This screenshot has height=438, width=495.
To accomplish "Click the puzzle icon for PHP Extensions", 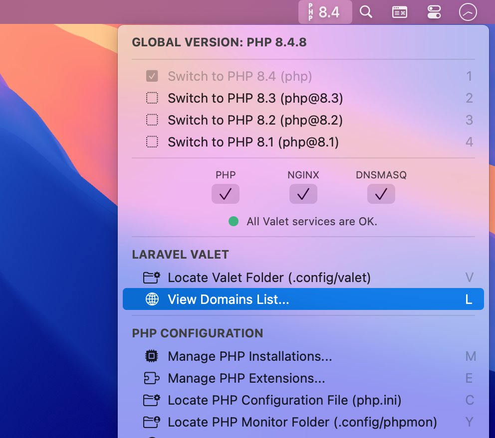I will (x=152, y=378).
